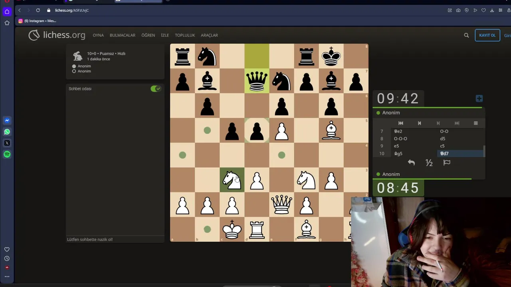The height and width of the screenshot is (287, 511).
Task: Toggle the Sohbet odası chat switch
Action: coord(156,88)
